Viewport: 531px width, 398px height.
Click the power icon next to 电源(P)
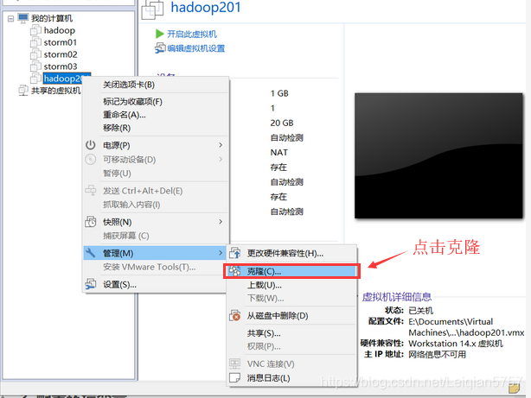(x=91, y=145)
